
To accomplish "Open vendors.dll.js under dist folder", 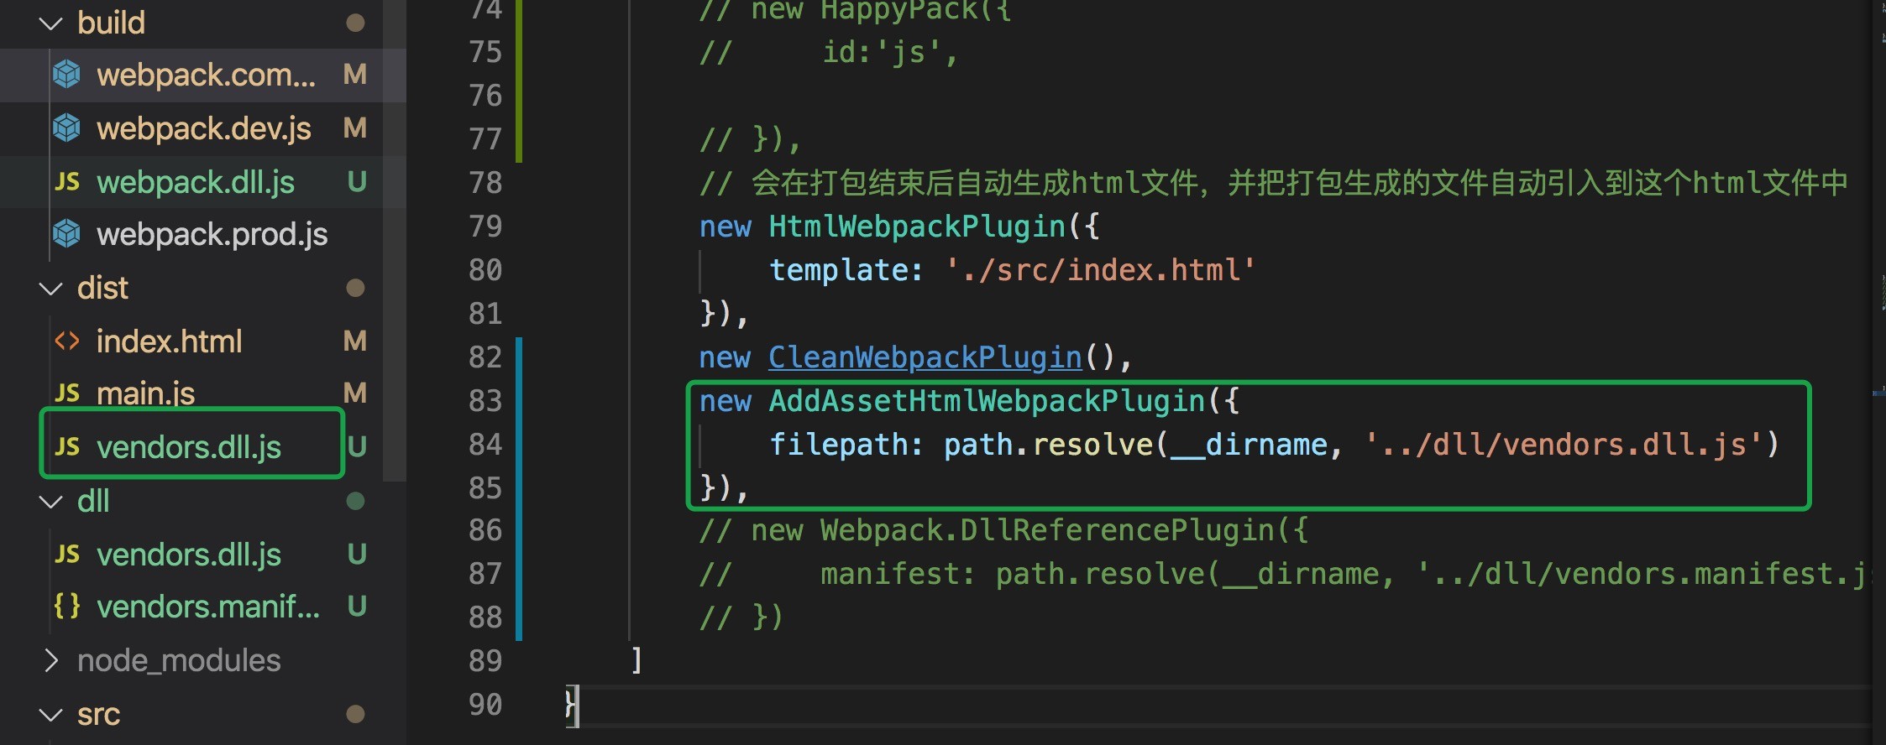I will click(189, 447).
